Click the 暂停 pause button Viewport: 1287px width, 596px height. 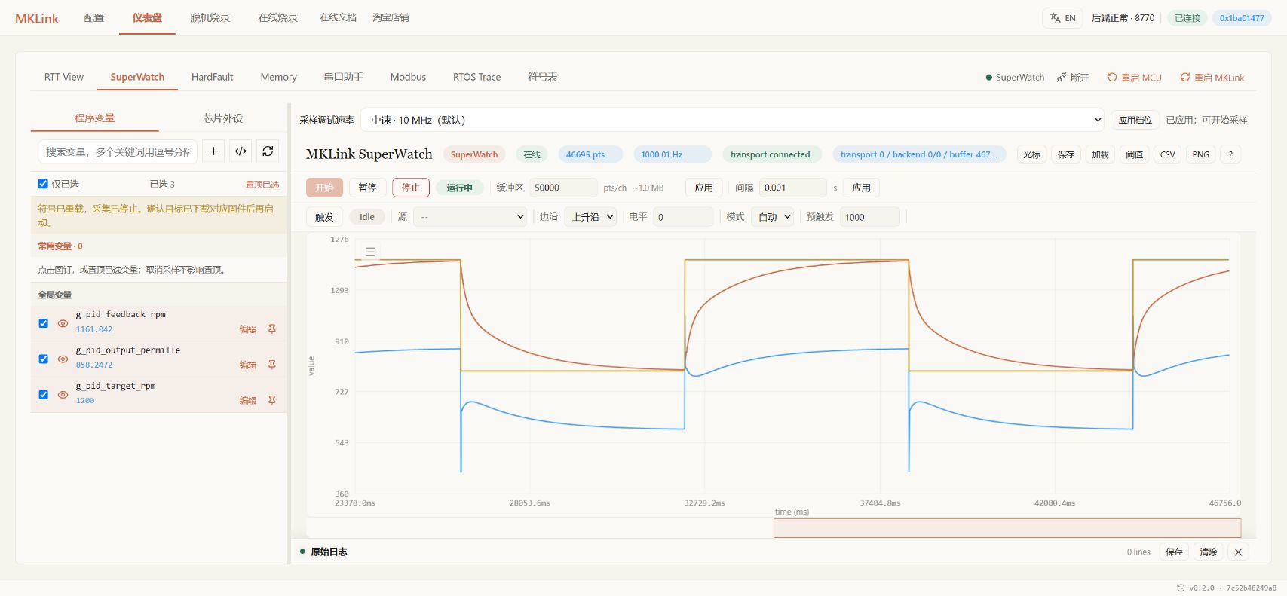pos(367,188)
